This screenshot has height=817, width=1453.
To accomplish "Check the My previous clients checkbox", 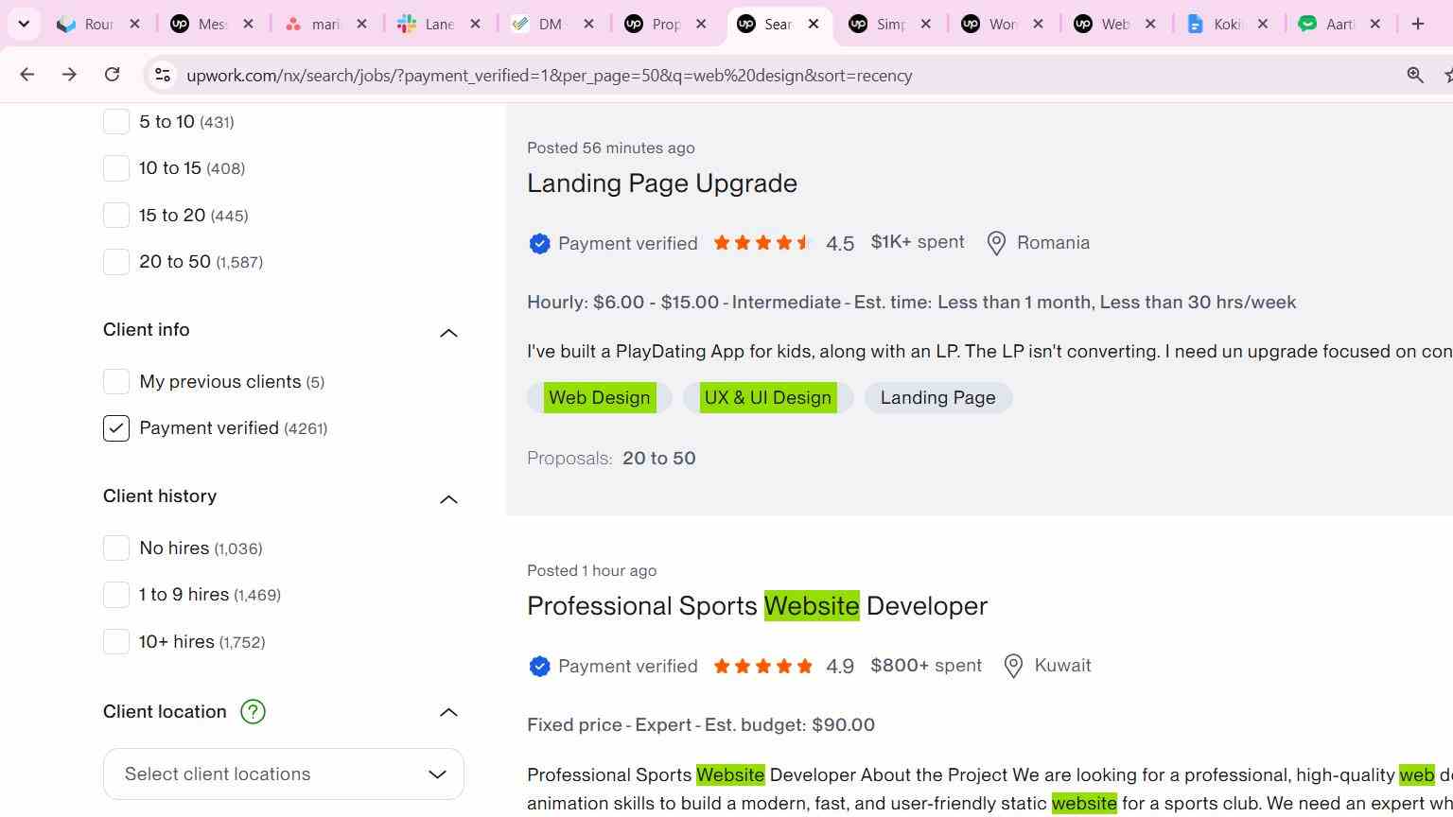I will [x=116, y=381].
